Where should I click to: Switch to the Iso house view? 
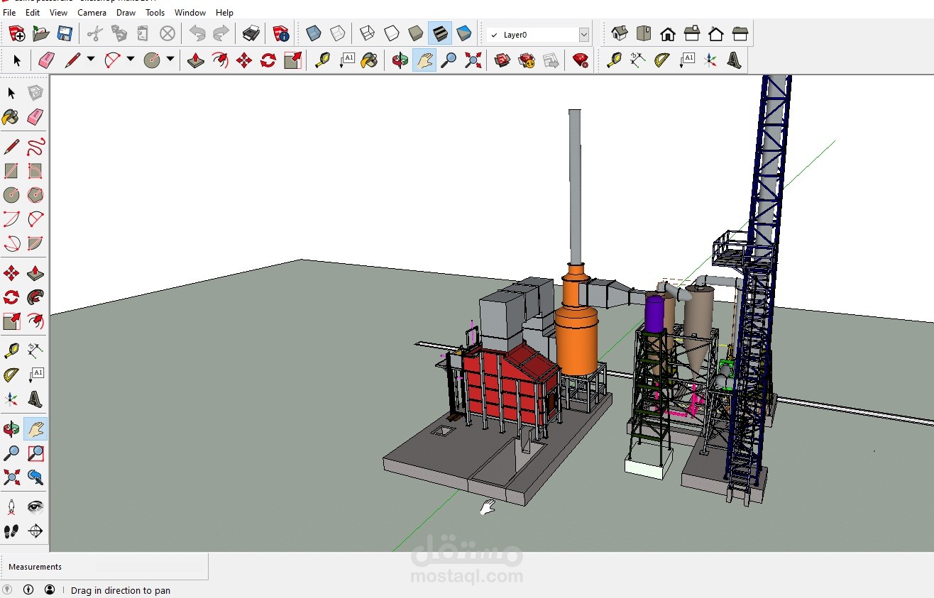tap(620, 33)
